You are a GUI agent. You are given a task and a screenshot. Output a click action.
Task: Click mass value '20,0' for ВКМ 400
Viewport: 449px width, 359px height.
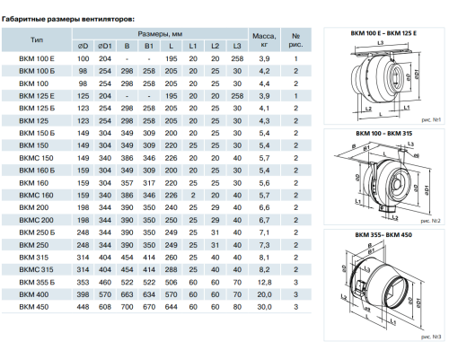pos(264,294)
